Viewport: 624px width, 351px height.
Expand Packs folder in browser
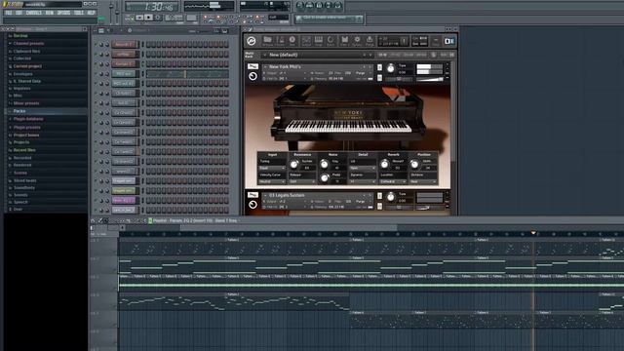click(19, 111)
